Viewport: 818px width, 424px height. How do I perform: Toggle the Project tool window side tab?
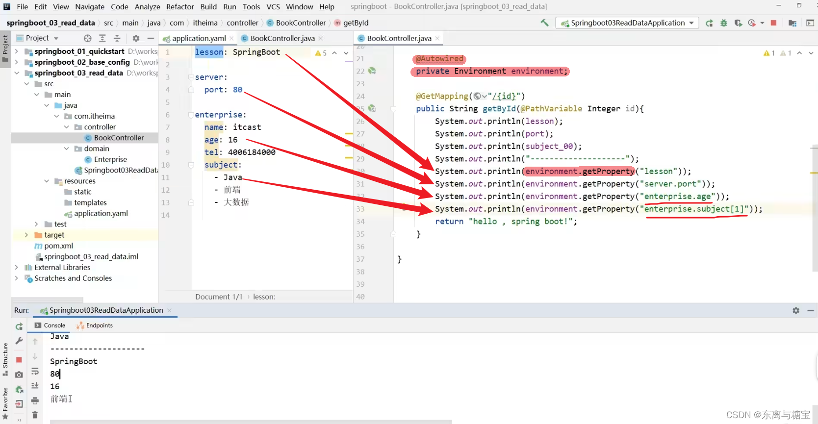5,49
